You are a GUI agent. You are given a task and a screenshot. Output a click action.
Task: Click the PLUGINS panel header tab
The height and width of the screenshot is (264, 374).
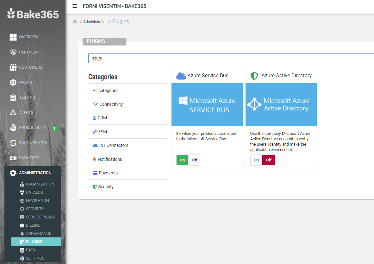[x=104, y=41]
